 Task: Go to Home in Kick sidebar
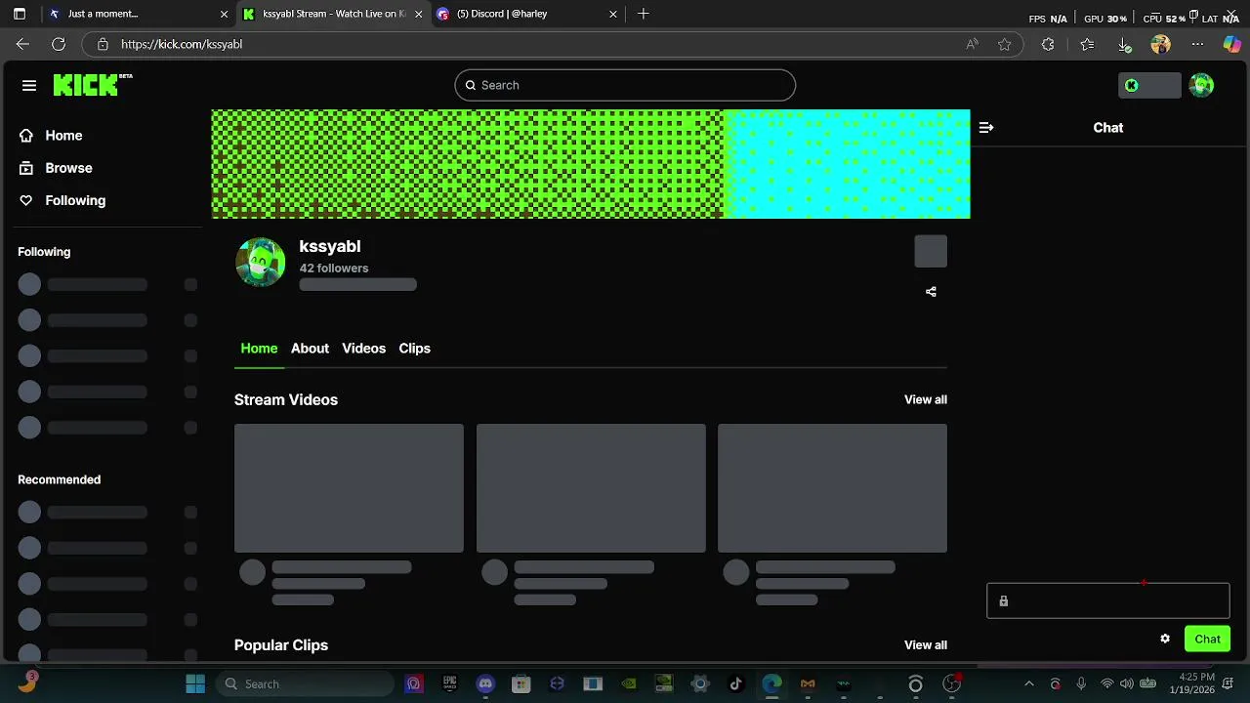pos(51,136)
